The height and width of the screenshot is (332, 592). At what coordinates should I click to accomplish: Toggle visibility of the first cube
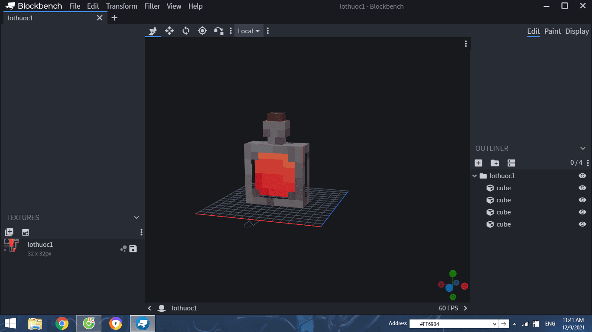pyautogui.click(x=582, y=188)
